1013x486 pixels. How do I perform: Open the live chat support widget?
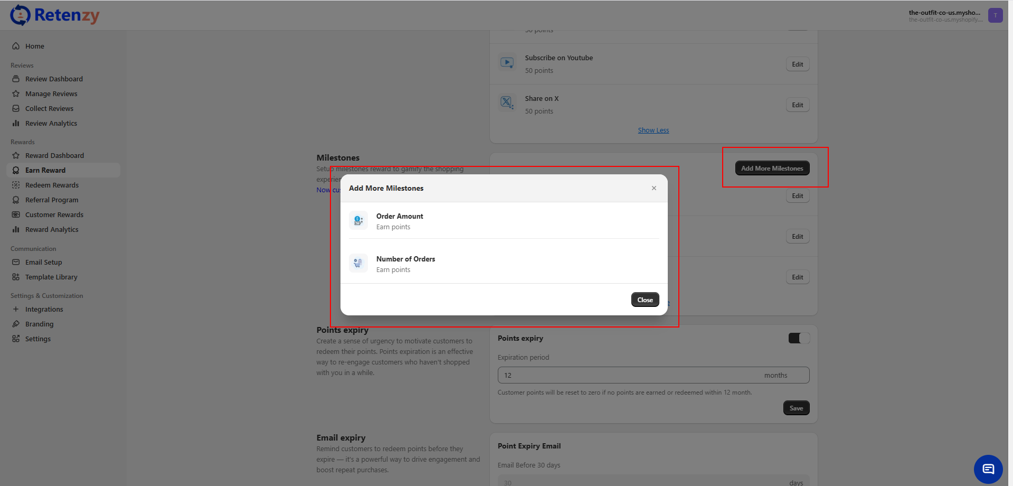pyautogui.click(x=988, y=469)
